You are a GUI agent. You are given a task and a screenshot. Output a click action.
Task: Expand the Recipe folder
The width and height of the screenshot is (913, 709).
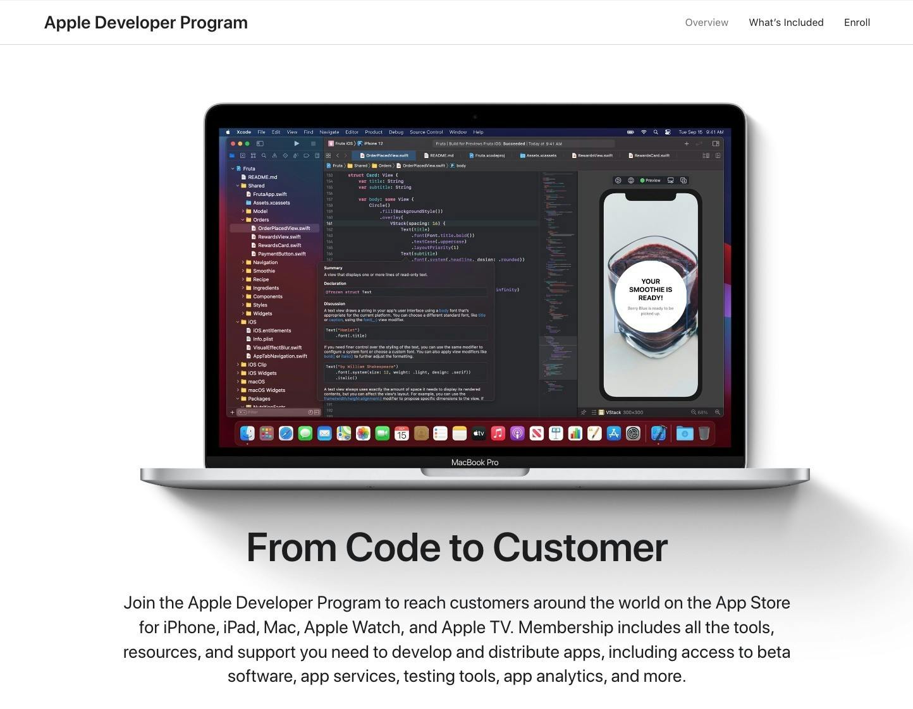pyautogui.click(x=243, y=279)
